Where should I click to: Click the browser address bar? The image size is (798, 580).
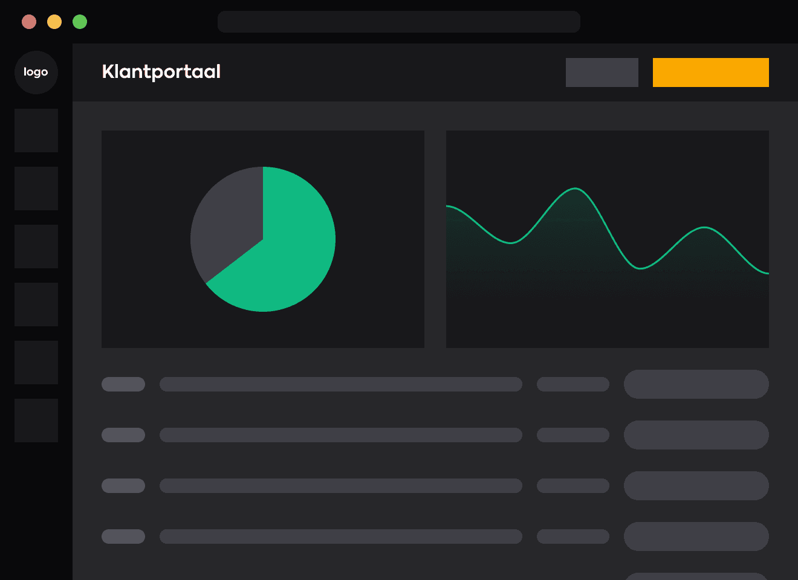point(399,22)
